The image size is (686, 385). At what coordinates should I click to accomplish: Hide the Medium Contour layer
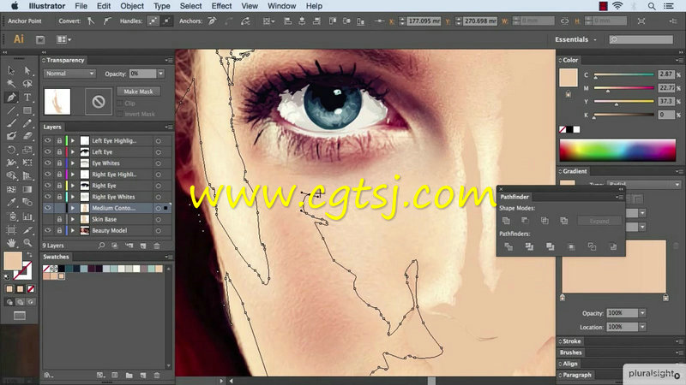tap(48, 208)
